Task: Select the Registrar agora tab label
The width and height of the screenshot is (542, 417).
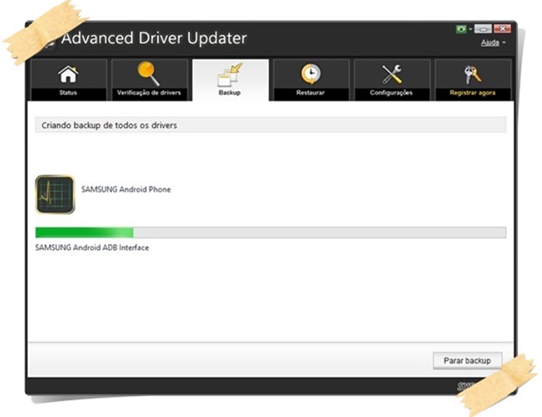Action: click(x=472, y=93)
